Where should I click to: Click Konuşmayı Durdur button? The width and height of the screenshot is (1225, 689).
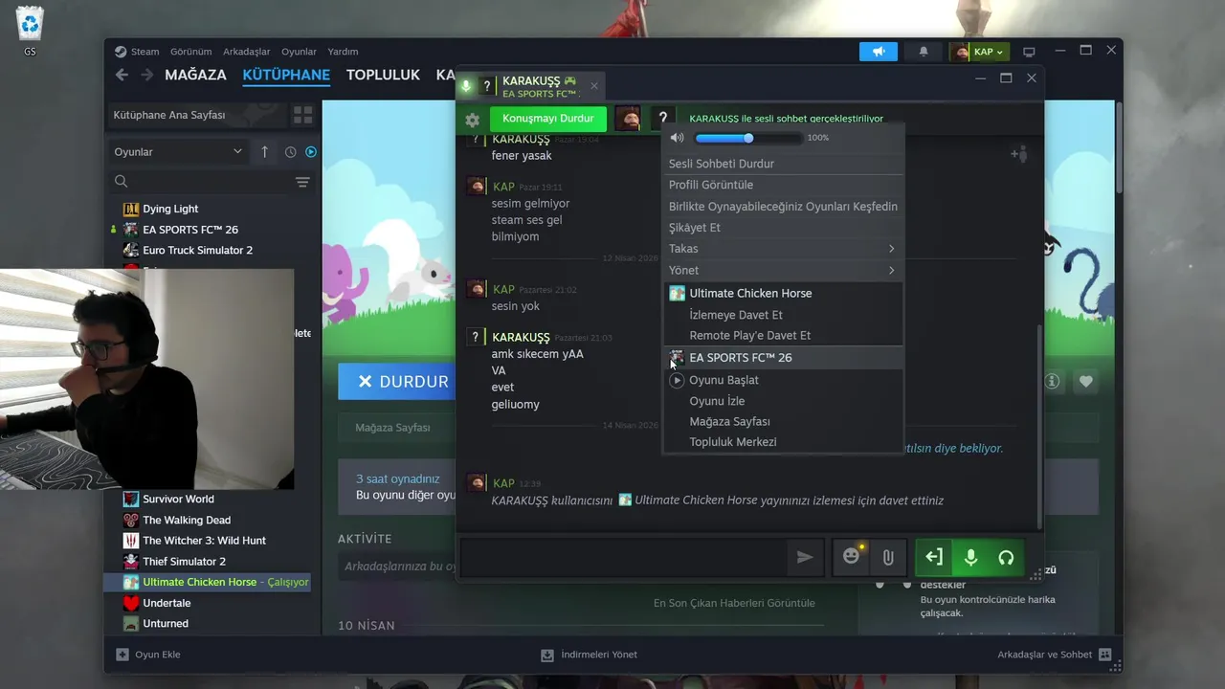point(548,119)
